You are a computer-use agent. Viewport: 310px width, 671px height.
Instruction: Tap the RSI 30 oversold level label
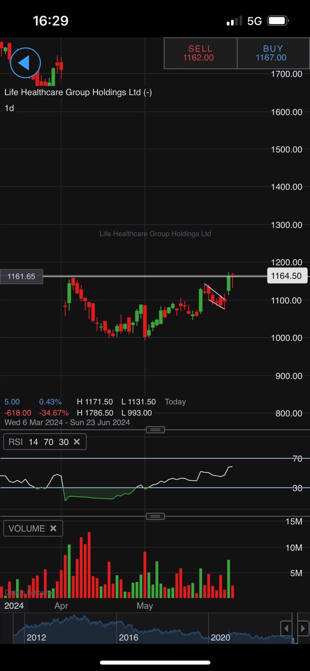(299, 488)
